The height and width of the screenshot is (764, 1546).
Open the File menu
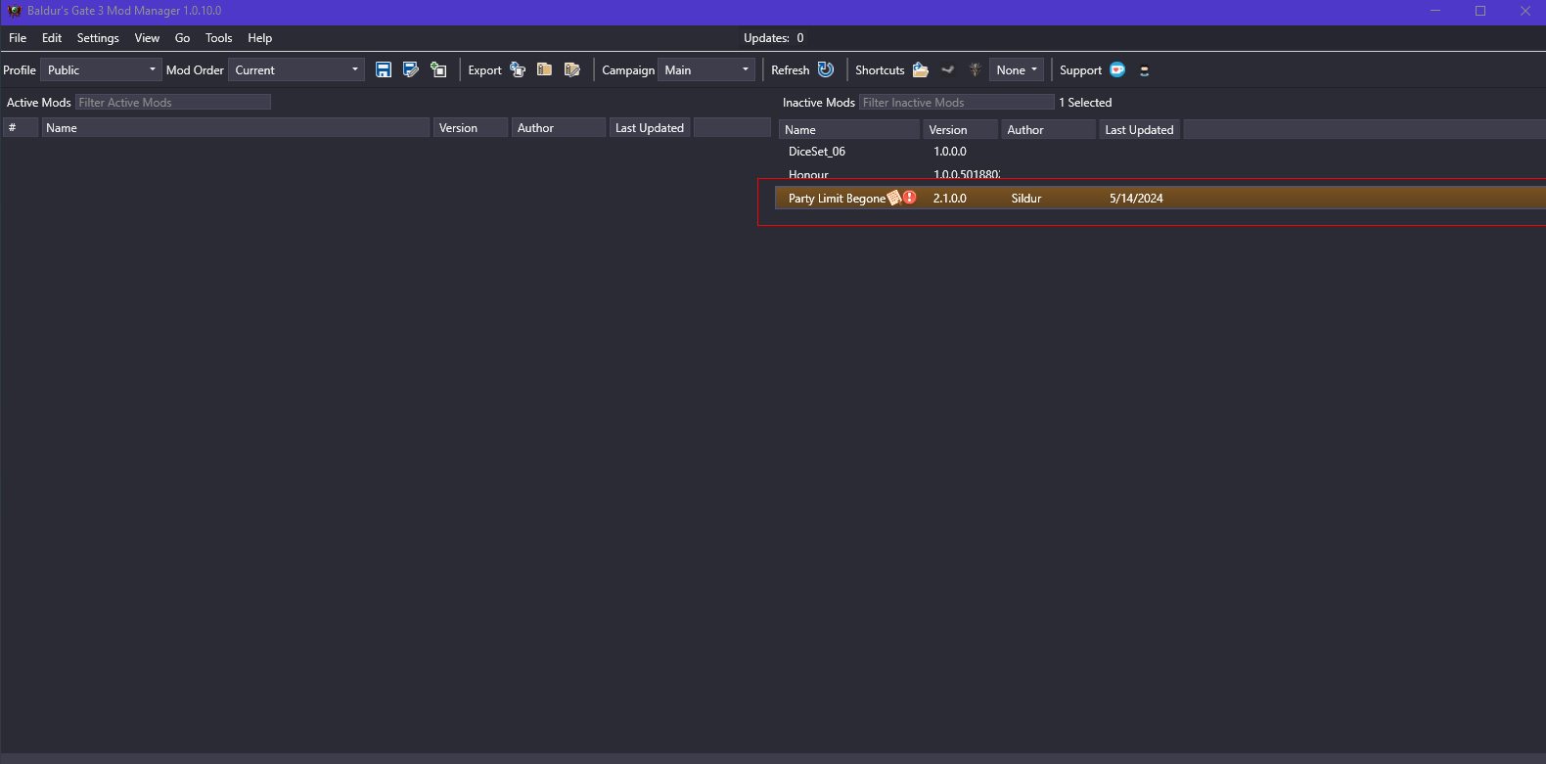tap(18, 38)
